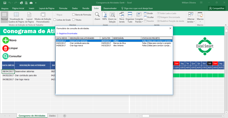Viewport: 228px width, 118px height.
Task: Click the sheet navigation previous arrow
Action: pos(5,116)
